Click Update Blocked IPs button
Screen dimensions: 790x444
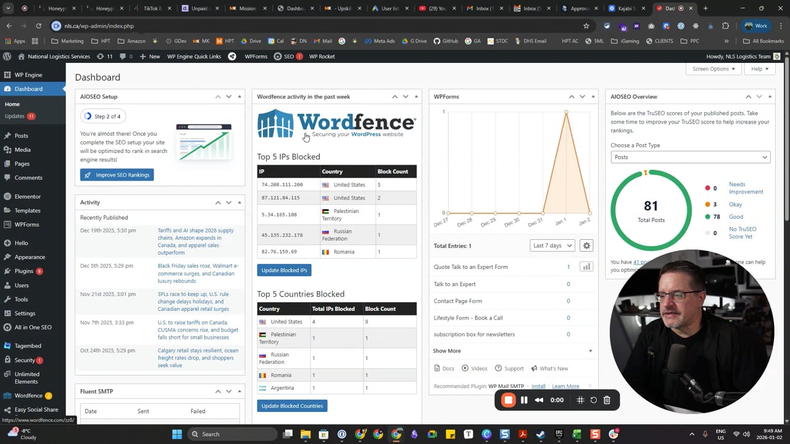284,270
